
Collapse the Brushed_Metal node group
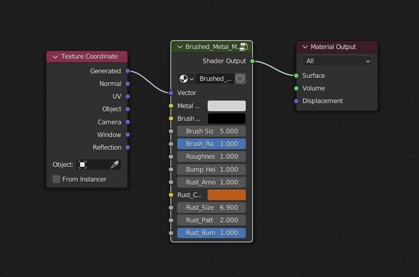pos(180,47)
